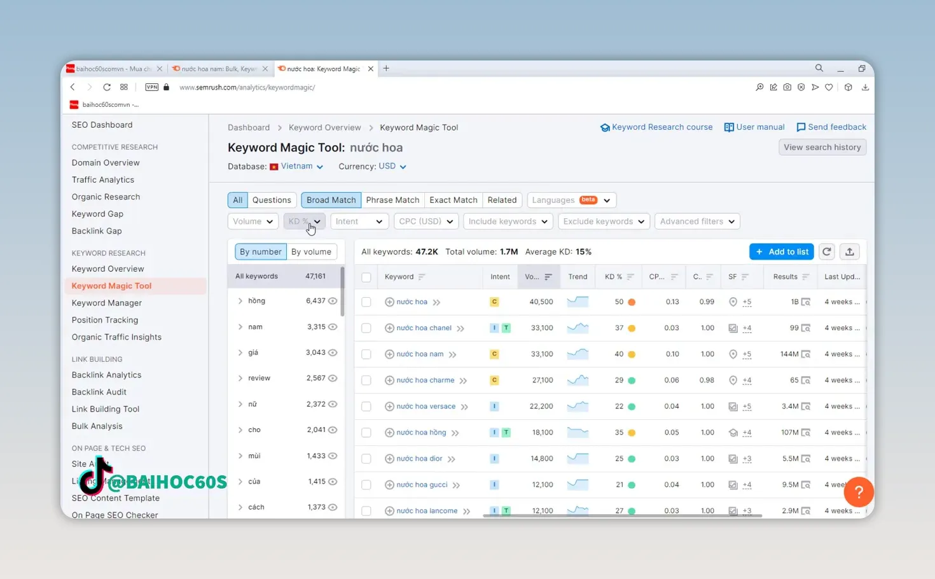
Task: Open View search history
Action: pyautogui.click(x=822, y=147)
